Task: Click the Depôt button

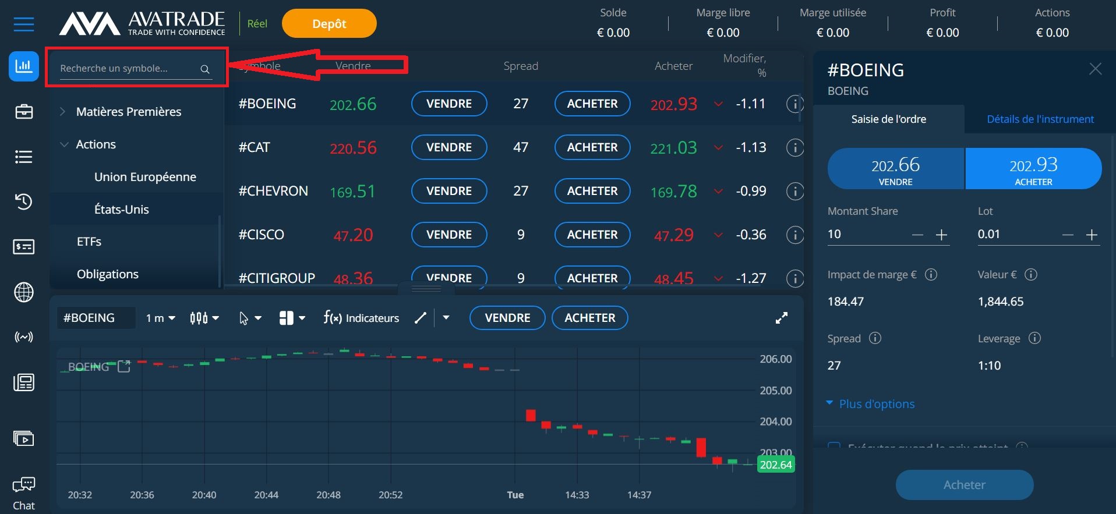Action: (329, 23)
